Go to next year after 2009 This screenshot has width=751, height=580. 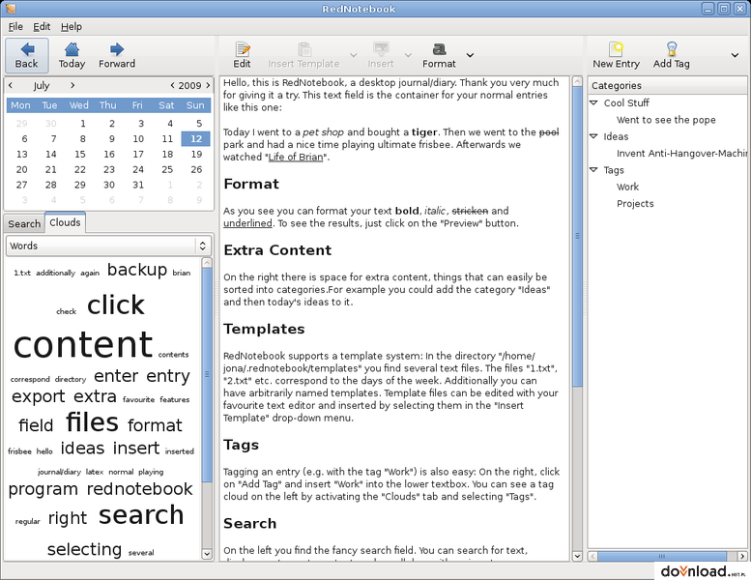click(x=208, y=85)
